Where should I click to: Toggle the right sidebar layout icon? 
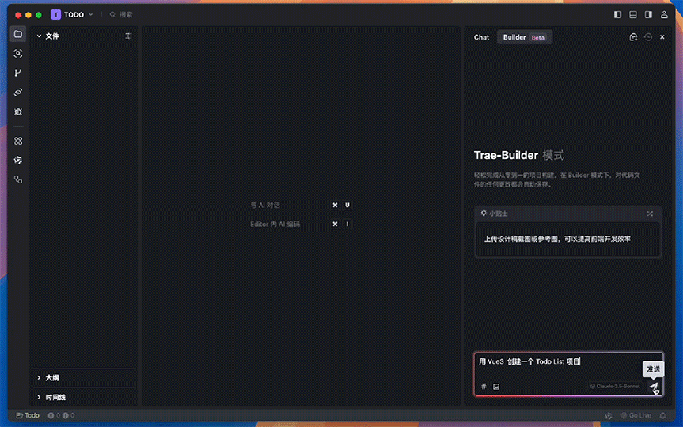click(649, 14)
